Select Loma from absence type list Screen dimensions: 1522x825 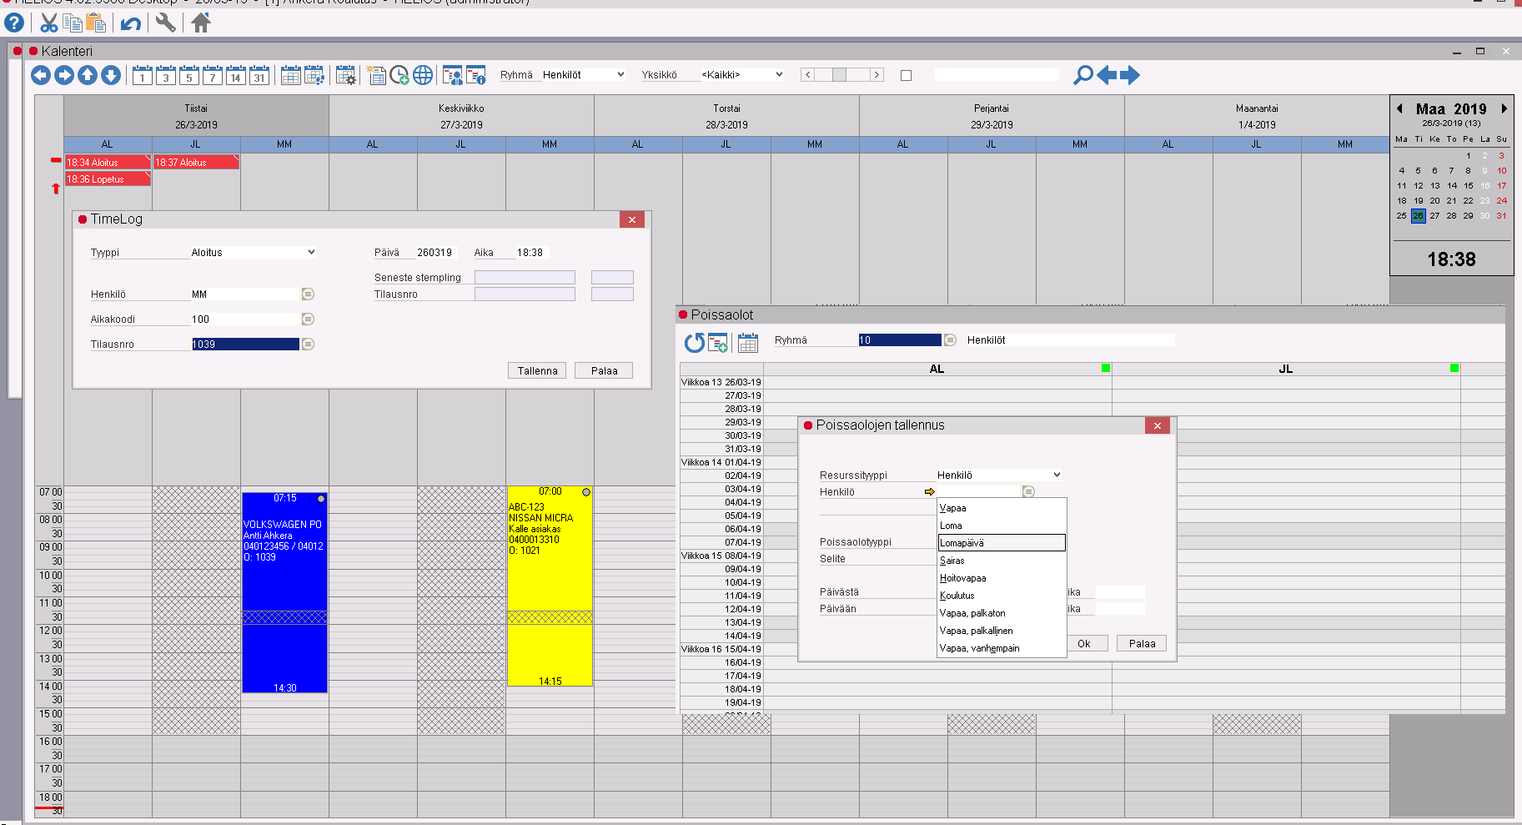[x=1002, y=526]
